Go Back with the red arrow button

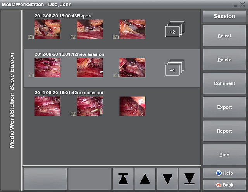[x=224, y=185]
